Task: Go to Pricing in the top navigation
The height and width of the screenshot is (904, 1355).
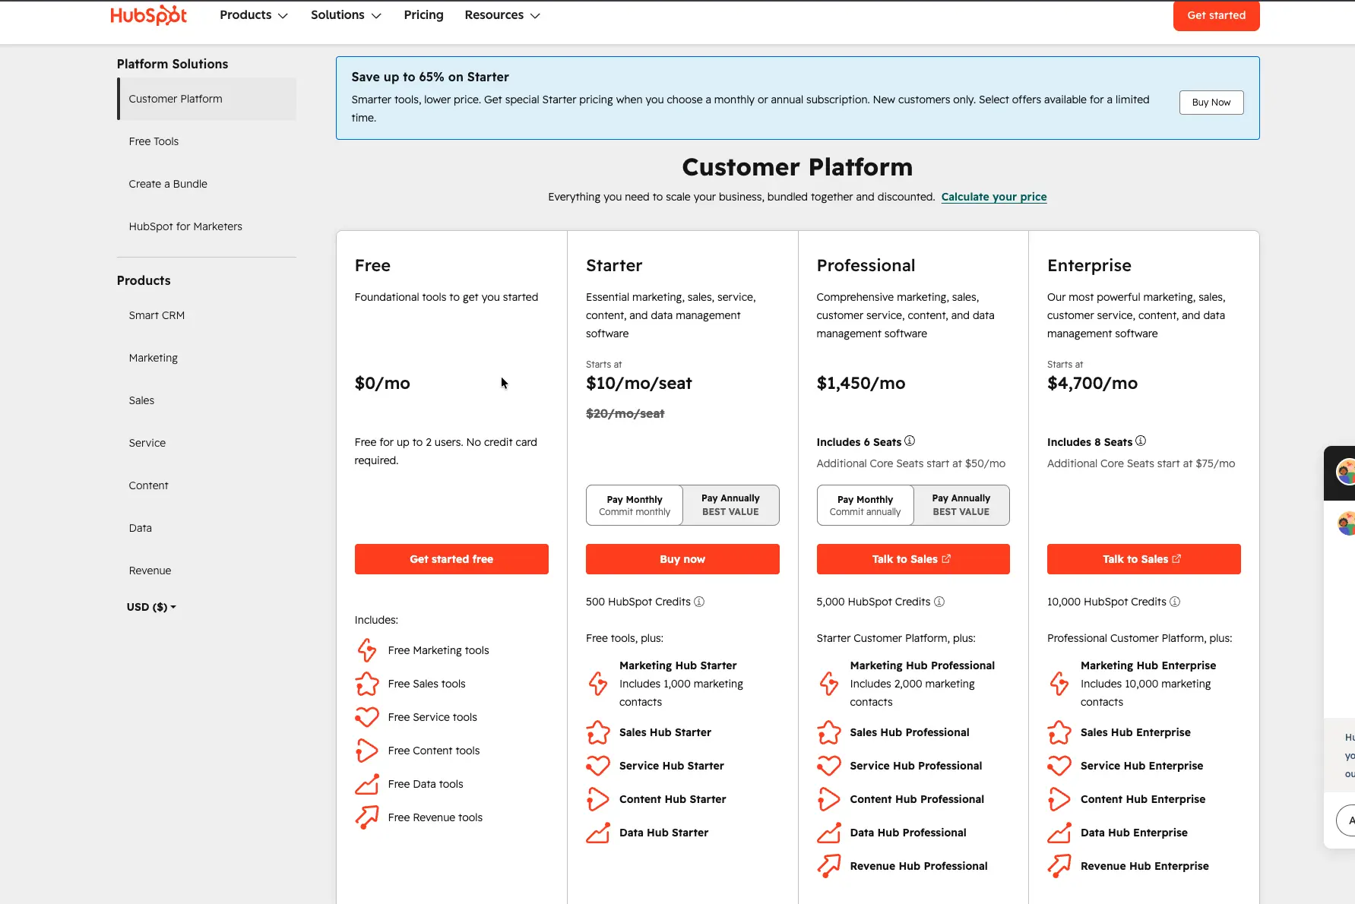Action: coord(423,15)
